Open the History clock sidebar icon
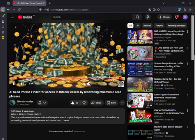Screen dimensions: 195x140 (x=3, y=27)
